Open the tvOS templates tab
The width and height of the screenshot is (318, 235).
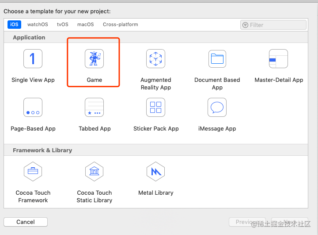click(62, 24)
